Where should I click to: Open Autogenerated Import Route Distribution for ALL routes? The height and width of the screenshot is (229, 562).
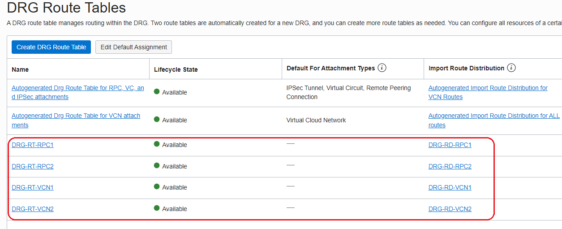(x=494, y=116)
